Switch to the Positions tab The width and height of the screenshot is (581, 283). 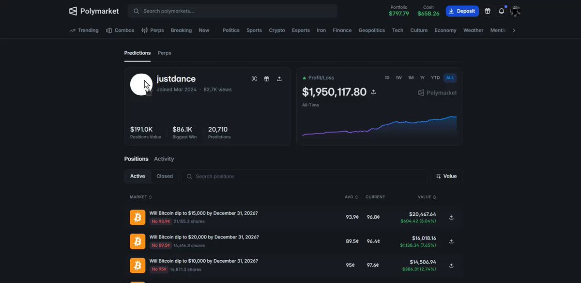[x=136, y=159]
